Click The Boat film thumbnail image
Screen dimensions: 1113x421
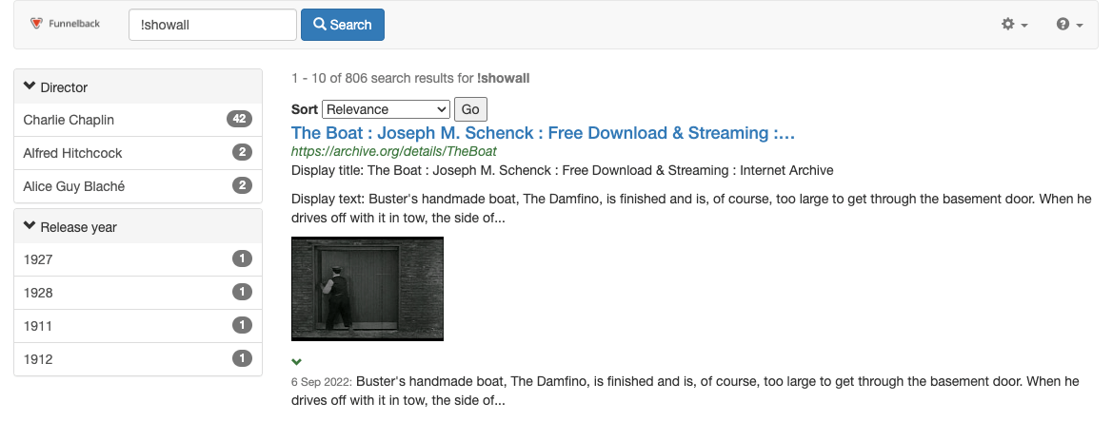[x=368, y=289]
